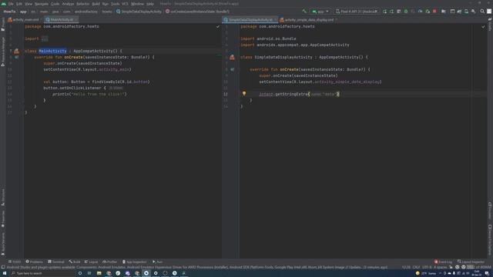Open the Pixel 4 API 31 device dropdown

point(356,12)
